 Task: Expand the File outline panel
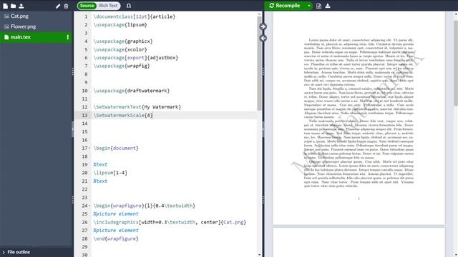point(16,252)
